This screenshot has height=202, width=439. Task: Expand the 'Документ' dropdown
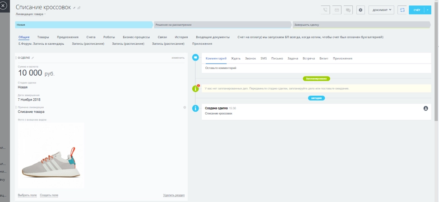381,10
